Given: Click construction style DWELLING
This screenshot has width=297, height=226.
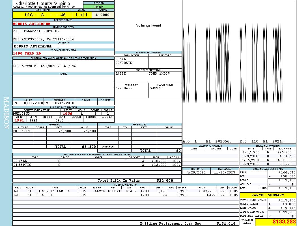Looking at the screenshot, I should coord(21,114).
